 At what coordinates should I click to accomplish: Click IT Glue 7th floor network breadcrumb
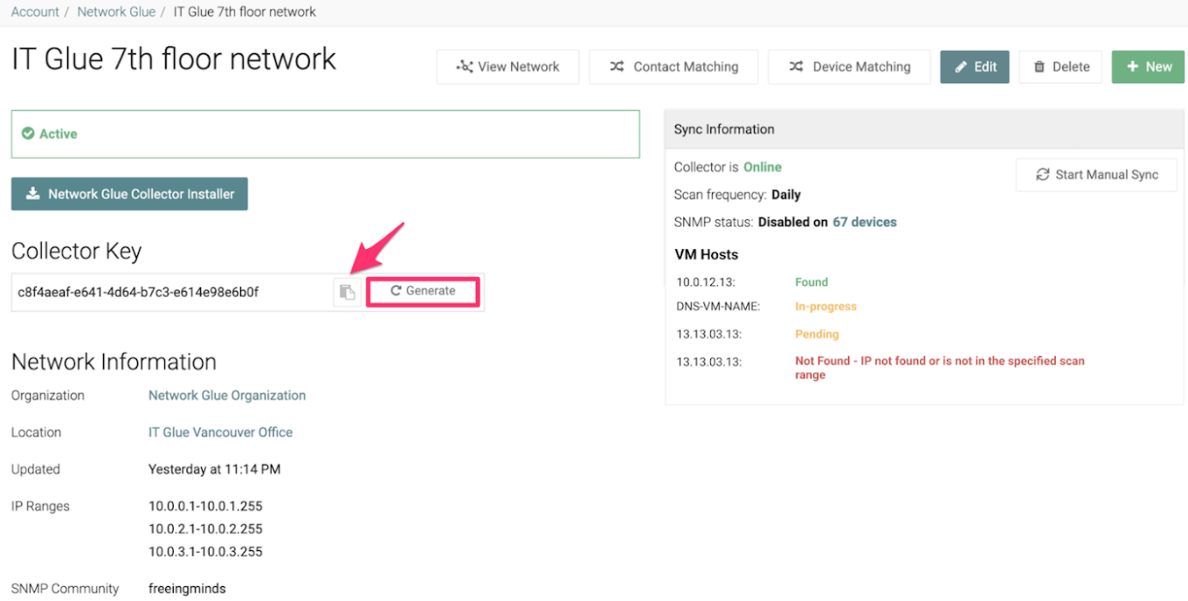coord(245,12)
